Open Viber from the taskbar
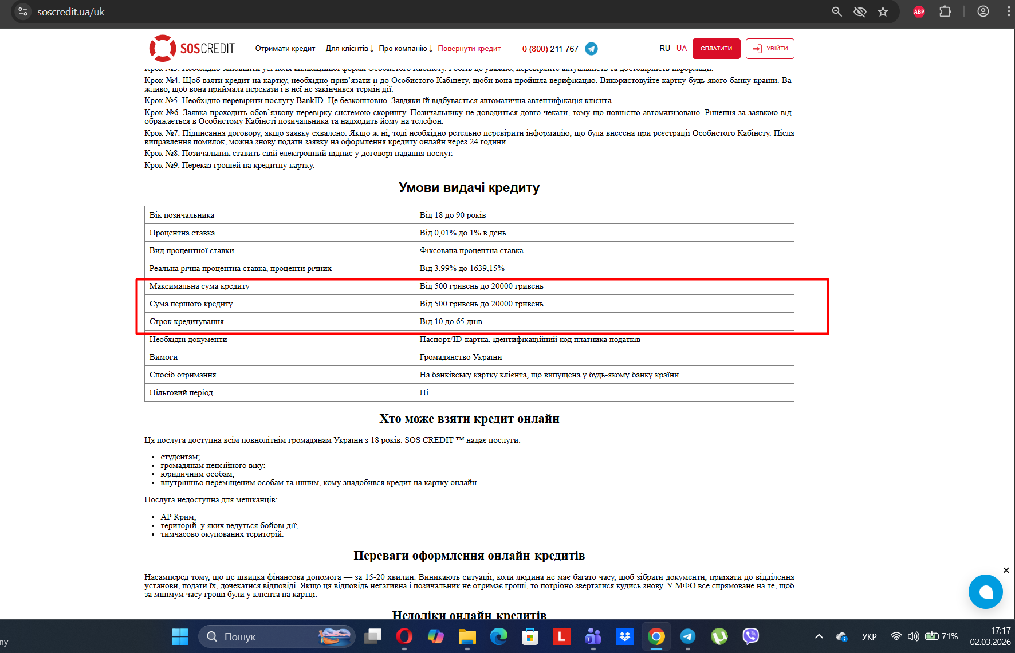This screenshot has width=1015, height=653. pyautogui.click(x=751, y=636)
